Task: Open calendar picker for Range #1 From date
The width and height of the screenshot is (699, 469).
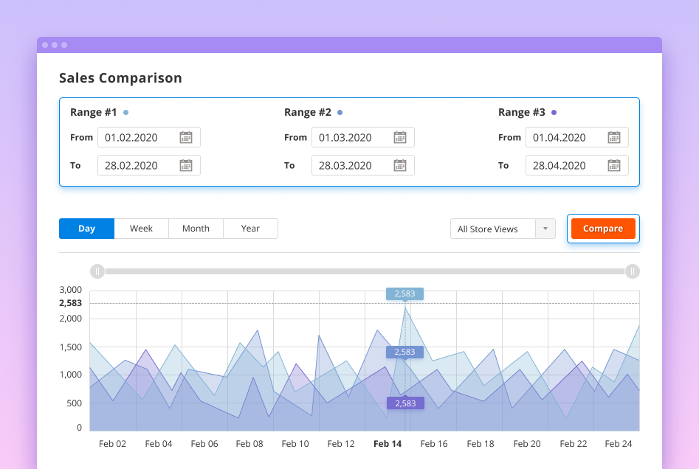Action: click(186, 138)
